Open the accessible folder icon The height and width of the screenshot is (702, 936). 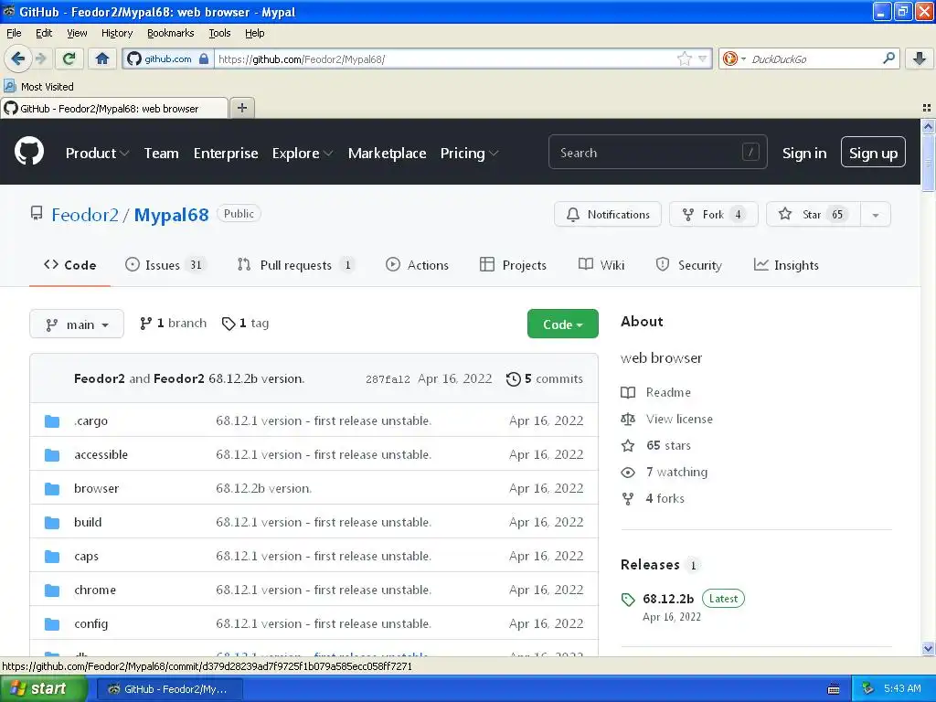(52, 455)
